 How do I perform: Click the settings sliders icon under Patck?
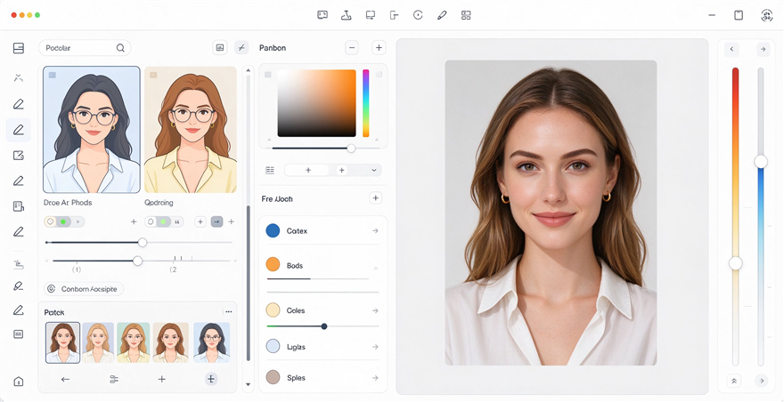click(114, 379)
